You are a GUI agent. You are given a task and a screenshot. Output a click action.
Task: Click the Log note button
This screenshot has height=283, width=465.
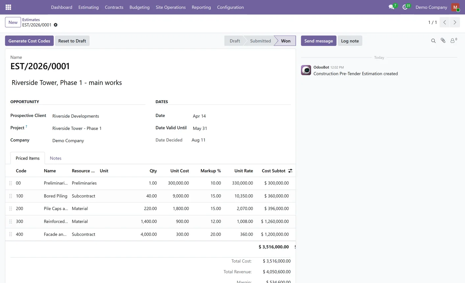(350, 41)
